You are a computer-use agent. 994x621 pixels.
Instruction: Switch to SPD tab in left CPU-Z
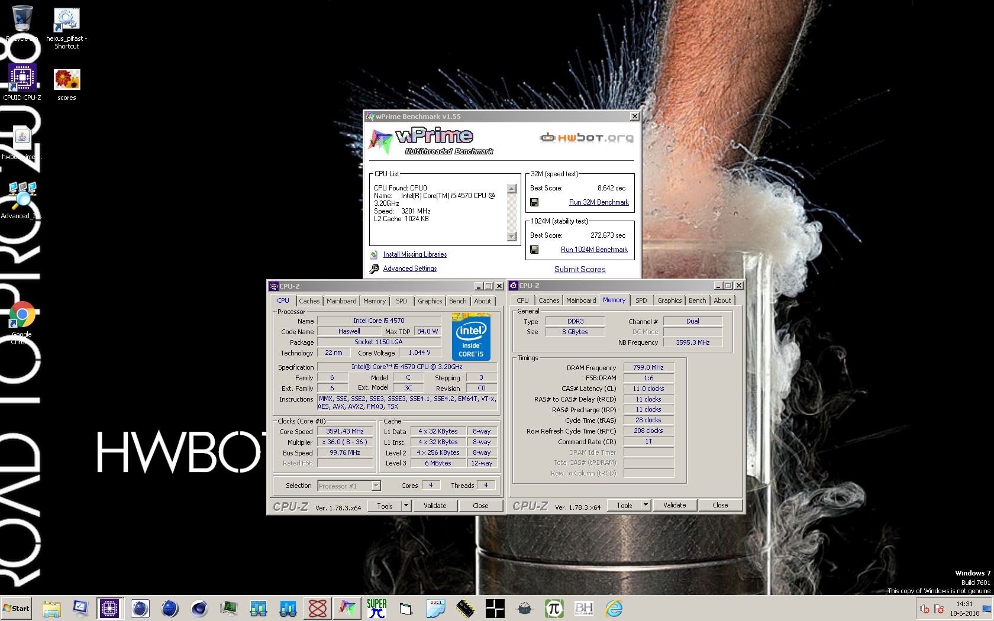tap(402, 301)
